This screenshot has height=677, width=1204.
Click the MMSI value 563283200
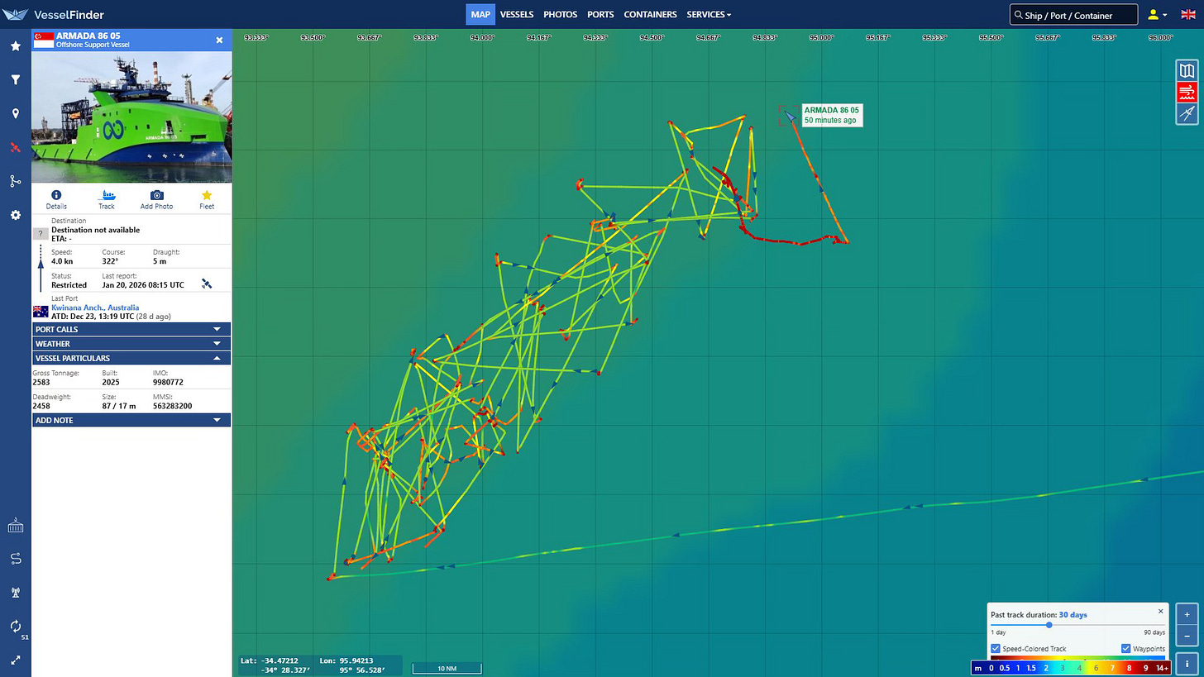pyautogui.click(x=172, y=406)
